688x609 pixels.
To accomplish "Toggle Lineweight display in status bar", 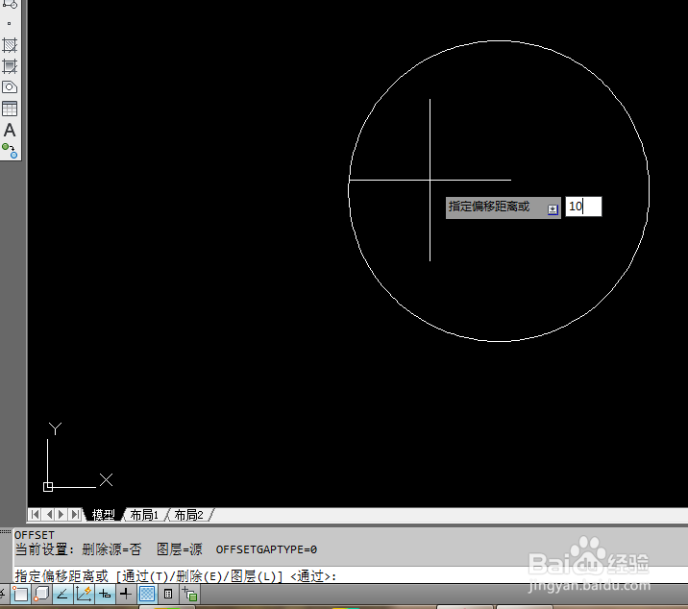I will 126,594.
